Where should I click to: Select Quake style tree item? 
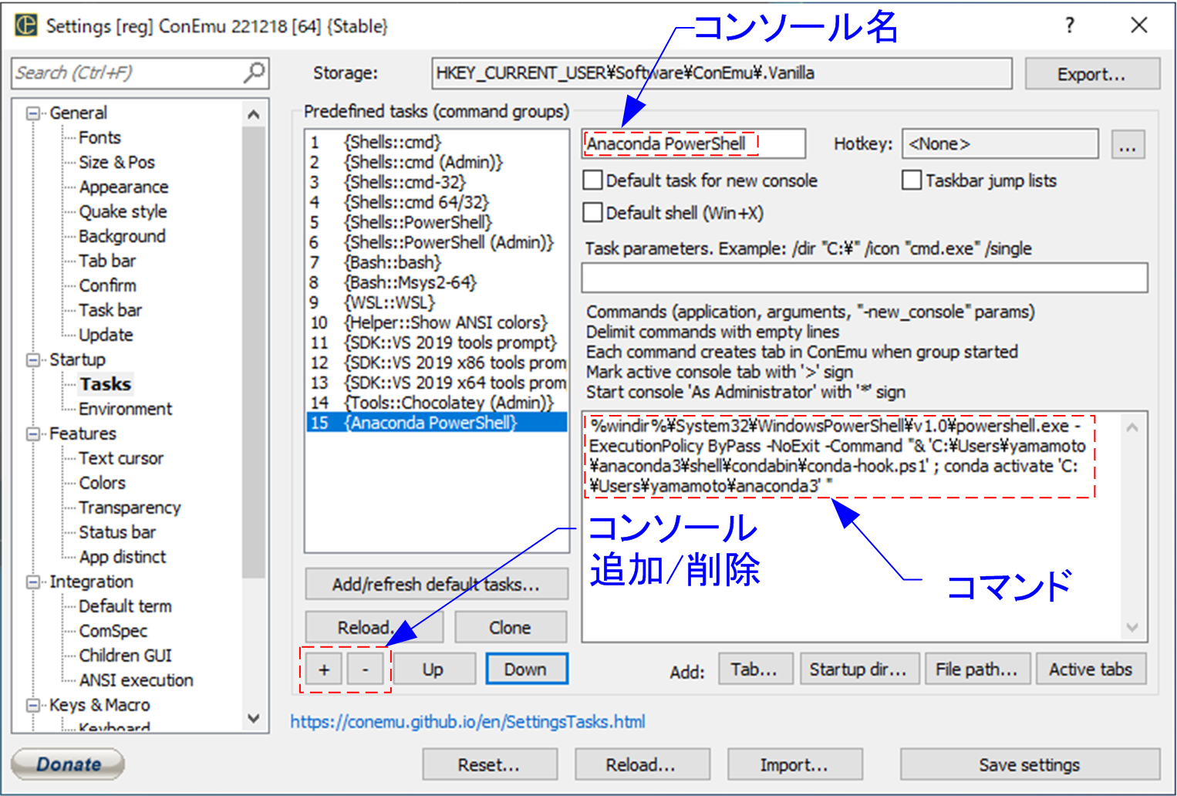click(x=123, y=211)
